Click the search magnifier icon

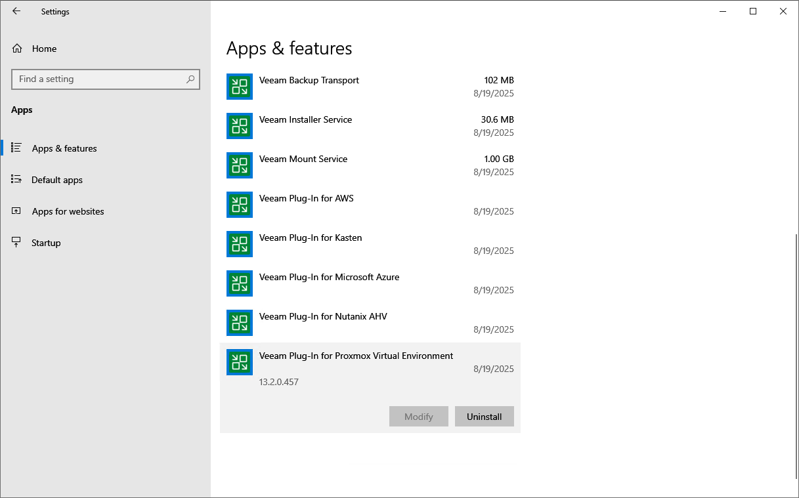(x=190, y=79)
